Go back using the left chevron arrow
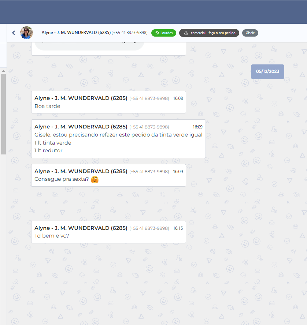The width and height of the screenshot is (307, 325). click(x=14, y=33)
